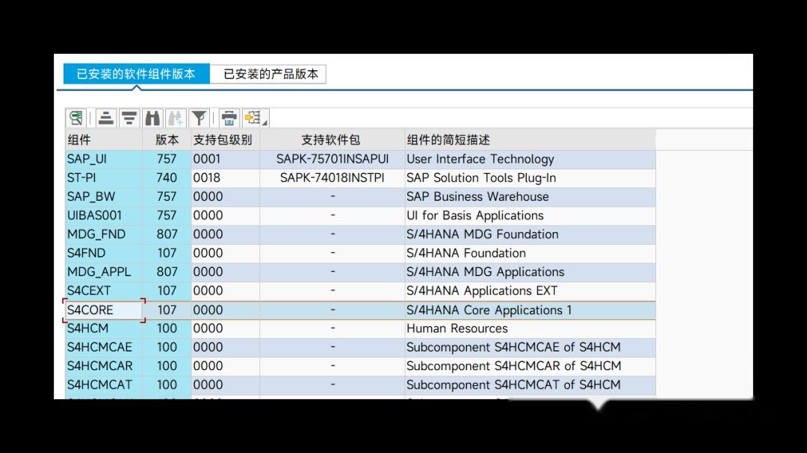The width and height of the screenshot is (807, 453).
Task: Set a filter with the funnel icon
Action: coord(199,118)
